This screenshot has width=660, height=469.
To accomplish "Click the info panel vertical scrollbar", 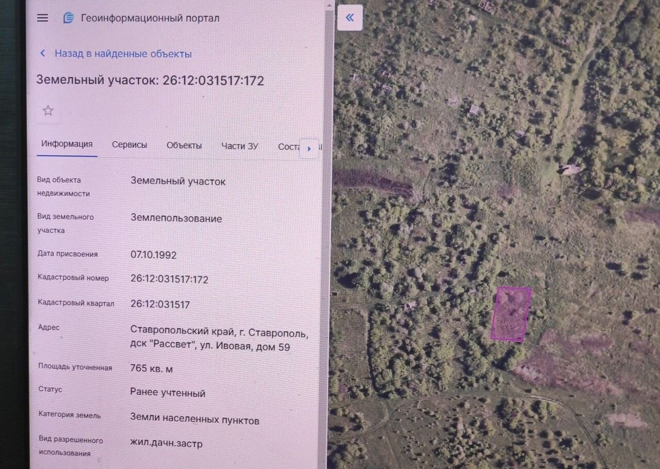I will pyautogui.click(x=328, y=206).
